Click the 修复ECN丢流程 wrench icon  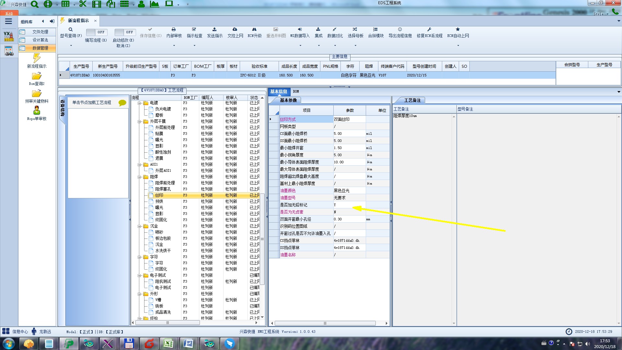point(429,29)
